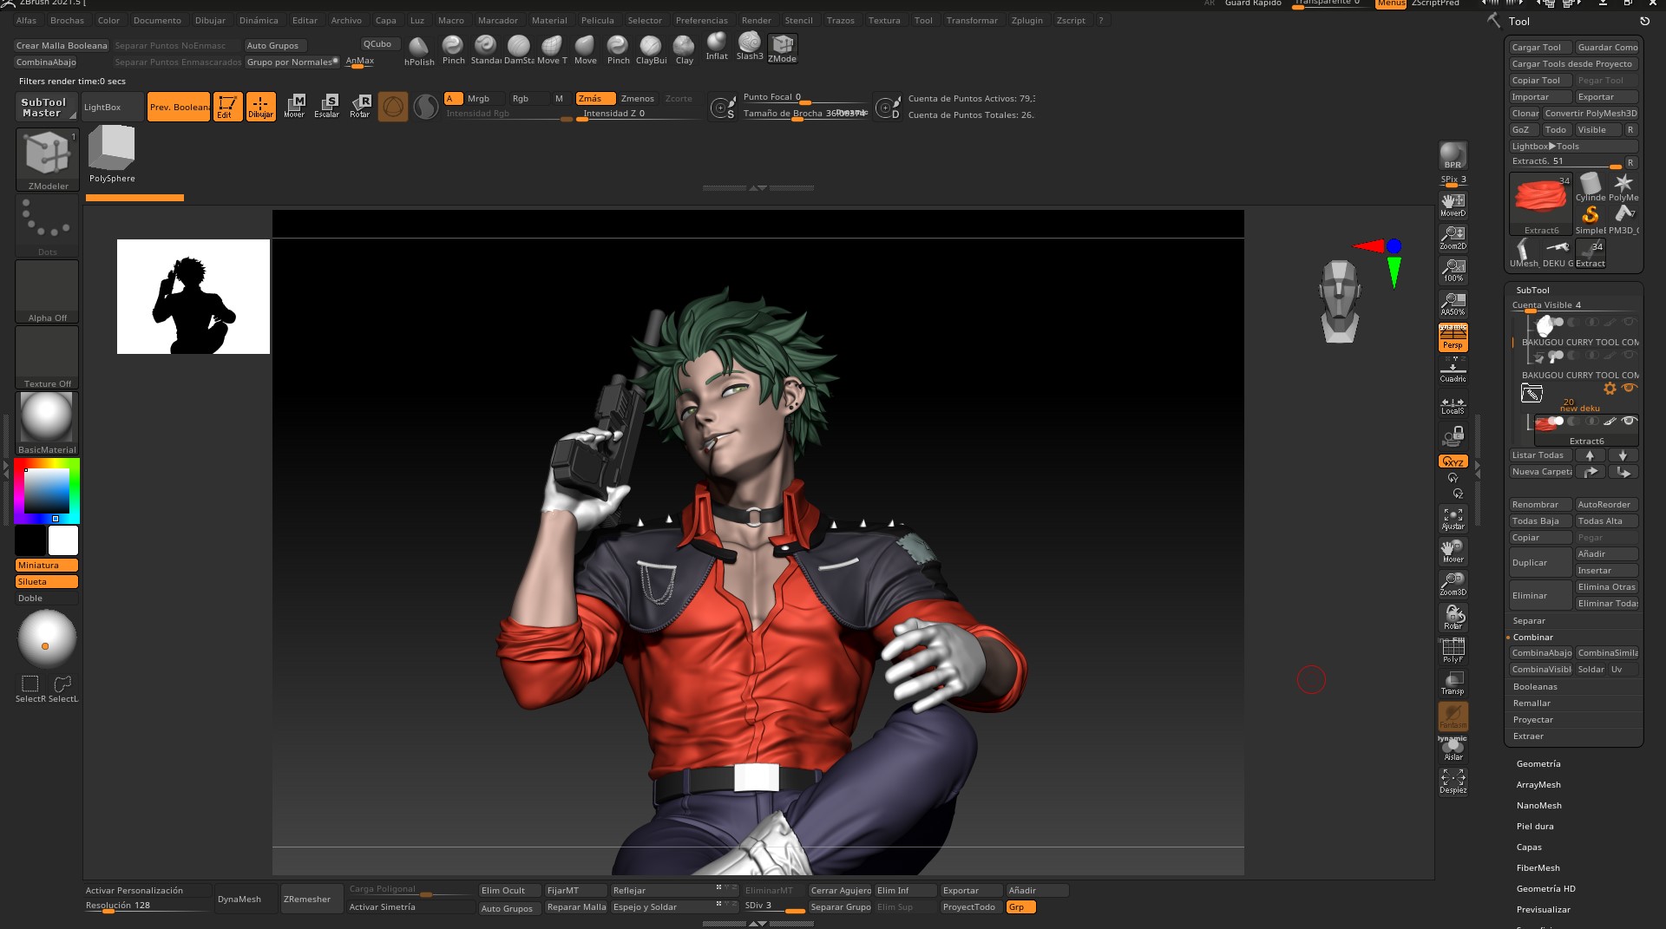The width and height of the screenshot is (1666, 929).
Task: Open the Documento menu
Action: (157, 20)
